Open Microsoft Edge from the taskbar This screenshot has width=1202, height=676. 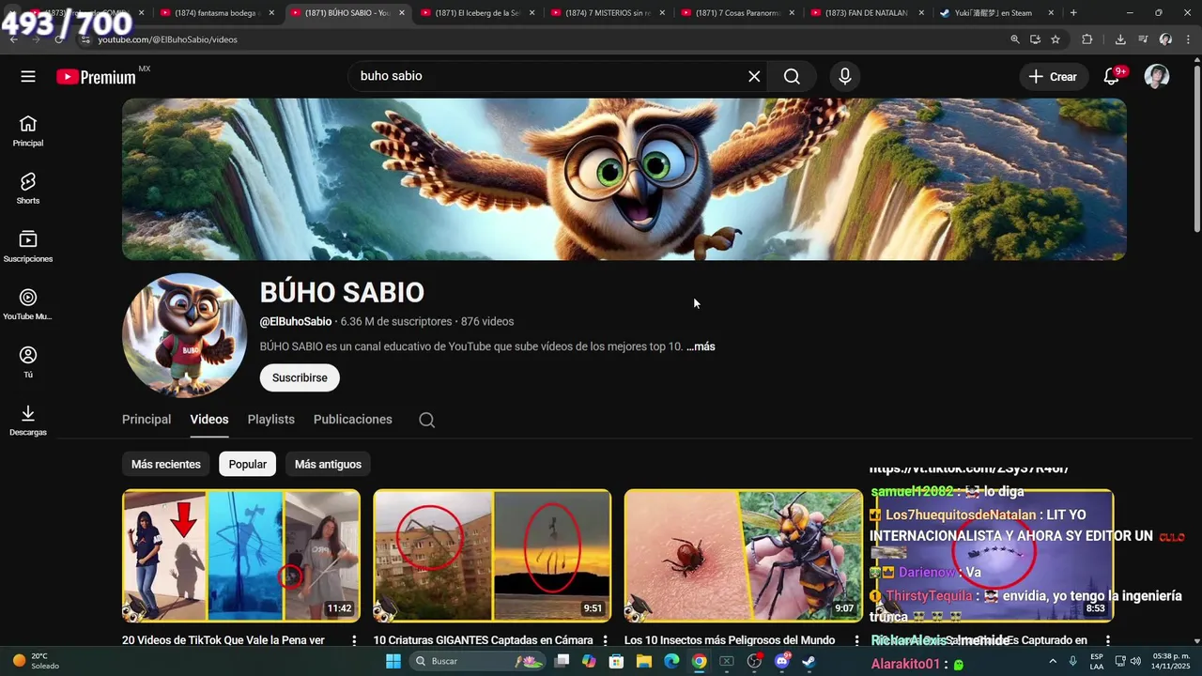[x=671, y=661]
